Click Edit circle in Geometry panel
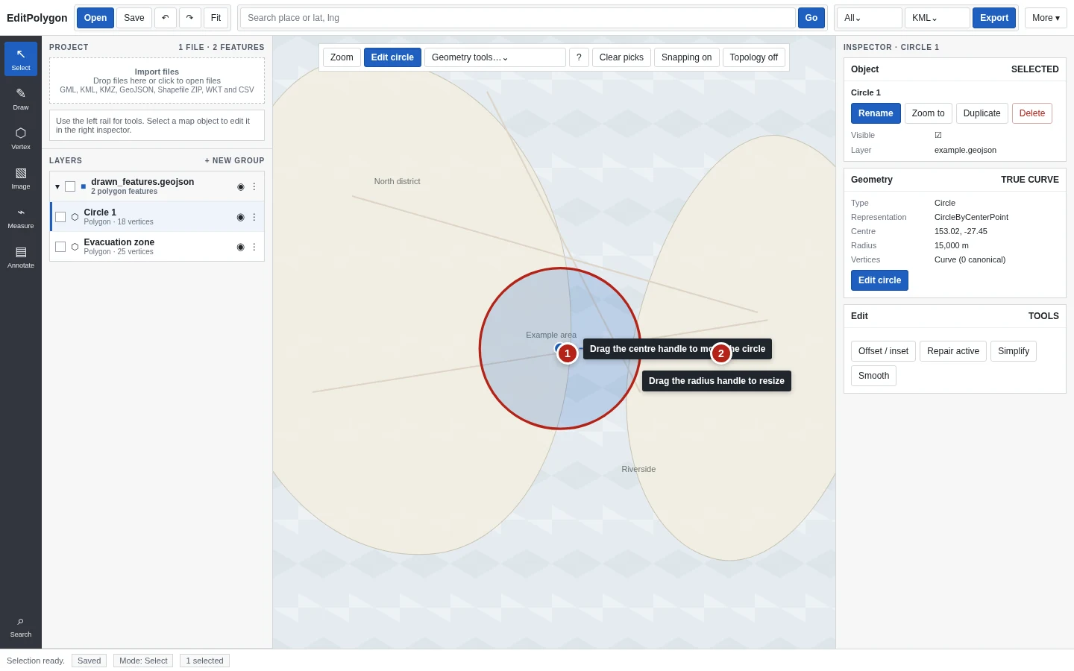1074x671 pixels. tap(879, 280)
